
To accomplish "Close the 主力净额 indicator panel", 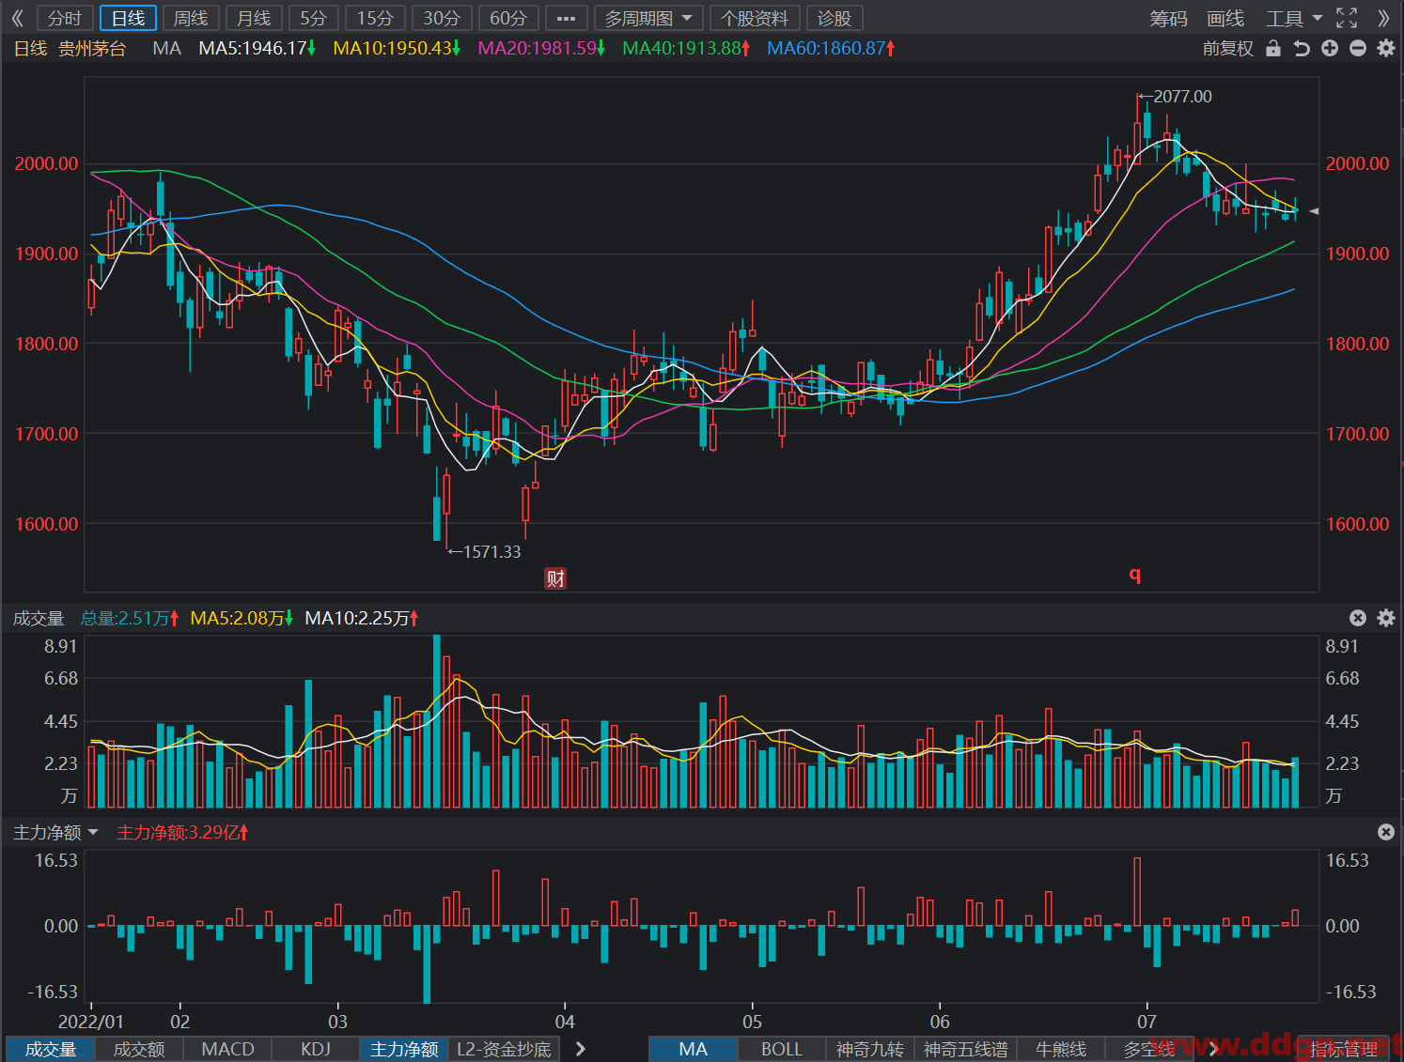I will coord(1386,832).
